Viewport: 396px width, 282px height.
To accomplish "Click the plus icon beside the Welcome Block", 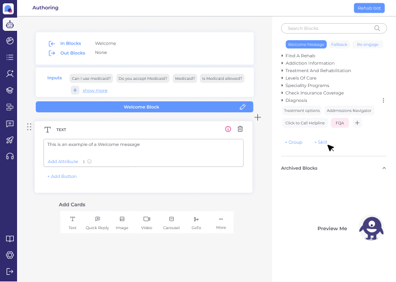I will [257, 117].
